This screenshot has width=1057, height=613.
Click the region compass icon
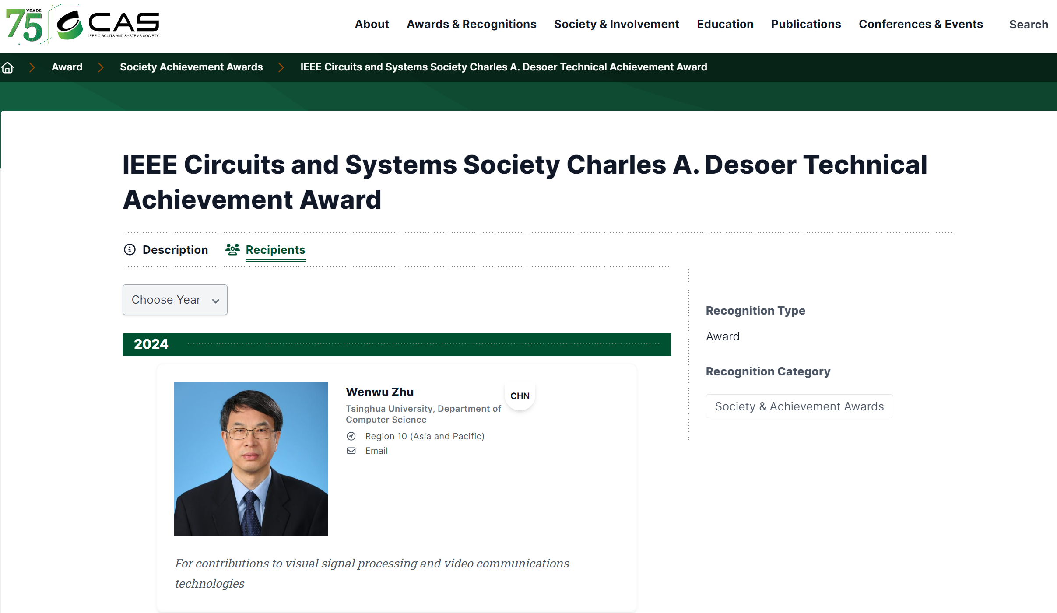click(351, 436)
